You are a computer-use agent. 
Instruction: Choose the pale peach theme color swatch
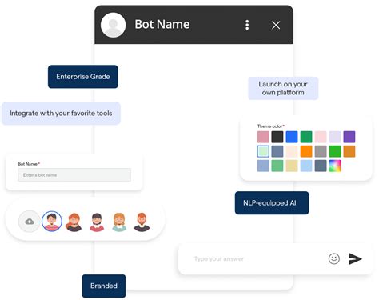click(x=292, y=151)
